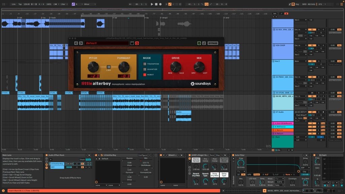Enable the Quantize mode option

click(x=145, y=69)
